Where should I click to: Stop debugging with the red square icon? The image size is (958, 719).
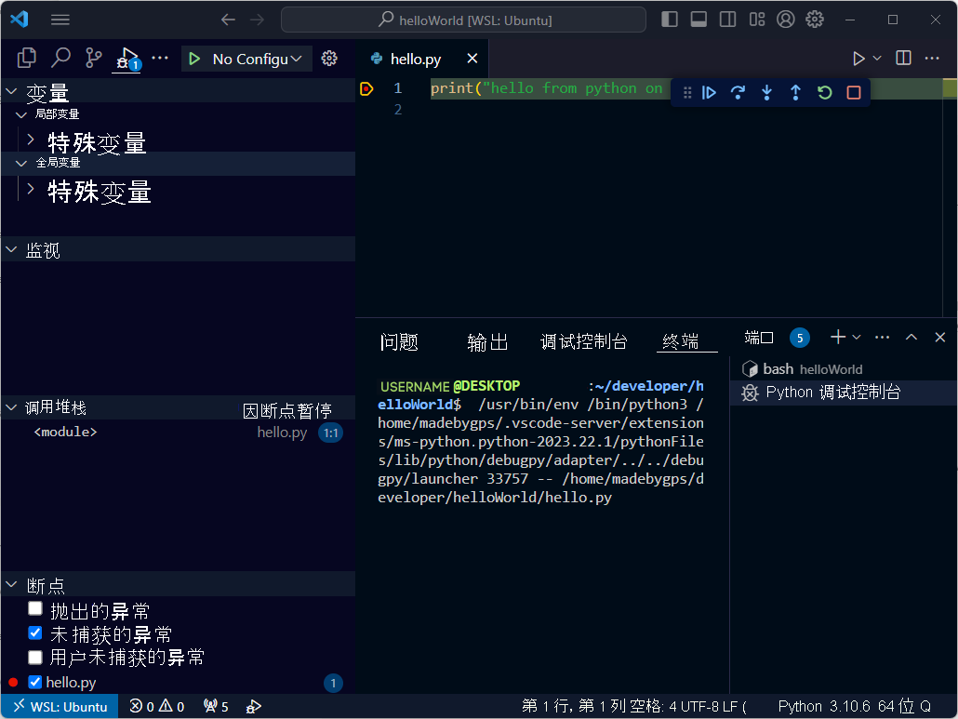pos(854,91)
